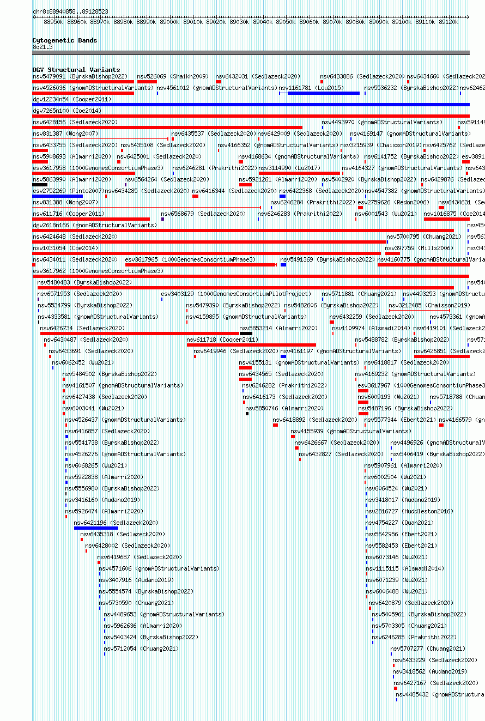Open variant nsv5921261 (Almarri2020)
The width and height of the screenshot is (485, 721).
coord(278,180)
